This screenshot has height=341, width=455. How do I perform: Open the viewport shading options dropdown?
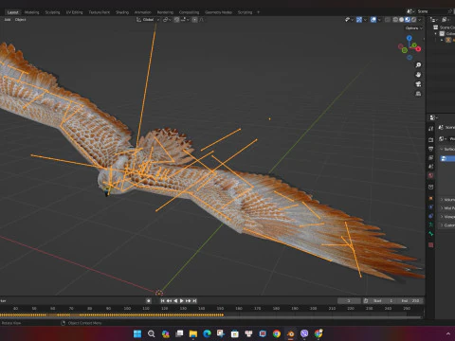(420, 20)
